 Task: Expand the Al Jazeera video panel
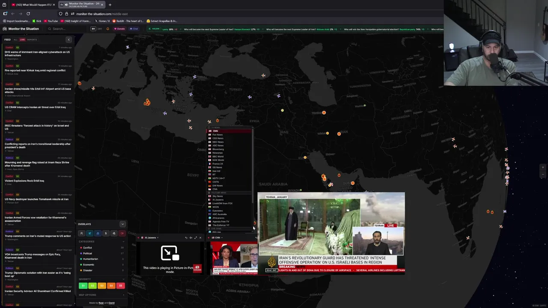tap(195, 237)
